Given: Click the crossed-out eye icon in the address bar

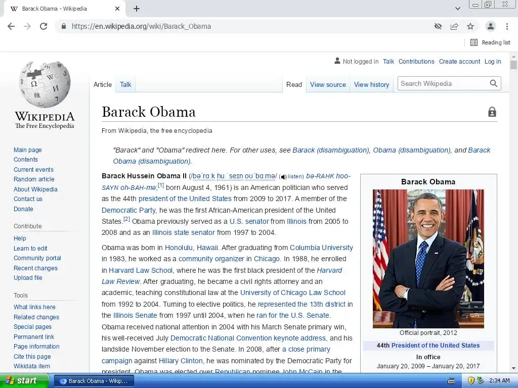Looking at the screenshot, I should click(438, 26).
